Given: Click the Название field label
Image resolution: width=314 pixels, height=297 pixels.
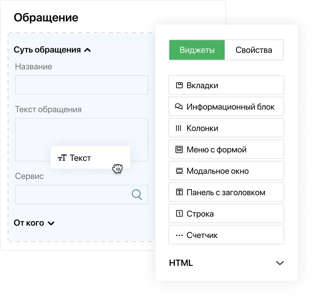Looking at the screenshot, I should click(34, 66).
